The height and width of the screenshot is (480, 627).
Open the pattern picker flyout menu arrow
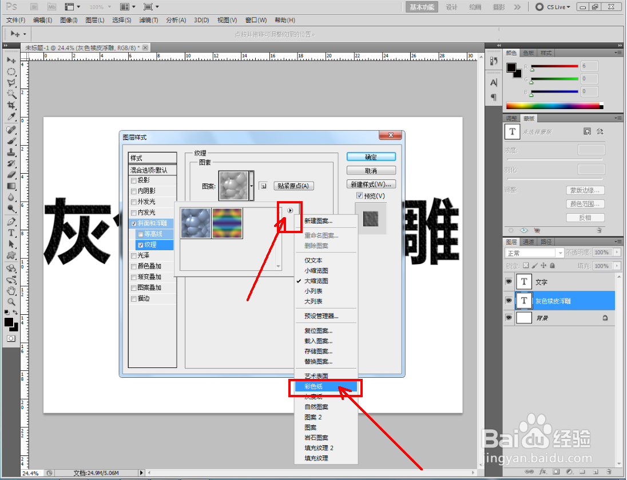[290, 210]
